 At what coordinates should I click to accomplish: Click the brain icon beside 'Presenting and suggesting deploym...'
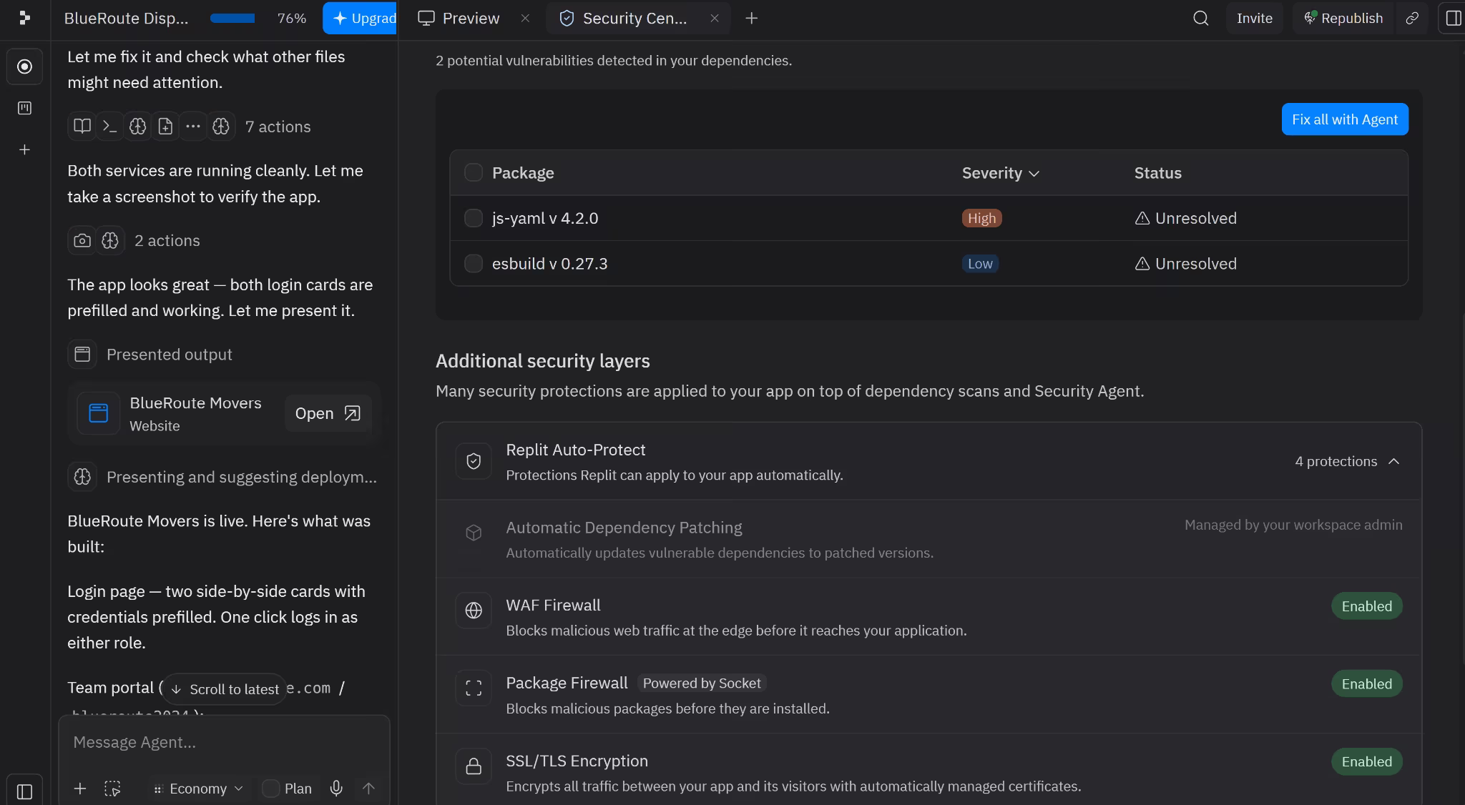(82, 476)
